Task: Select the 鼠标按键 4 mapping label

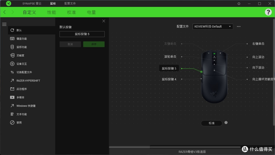Action: tap(169, 79)
